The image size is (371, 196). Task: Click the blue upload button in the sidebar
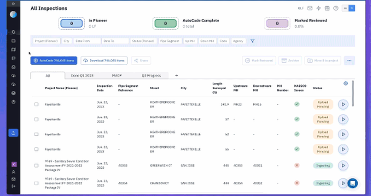pos(13,133)
